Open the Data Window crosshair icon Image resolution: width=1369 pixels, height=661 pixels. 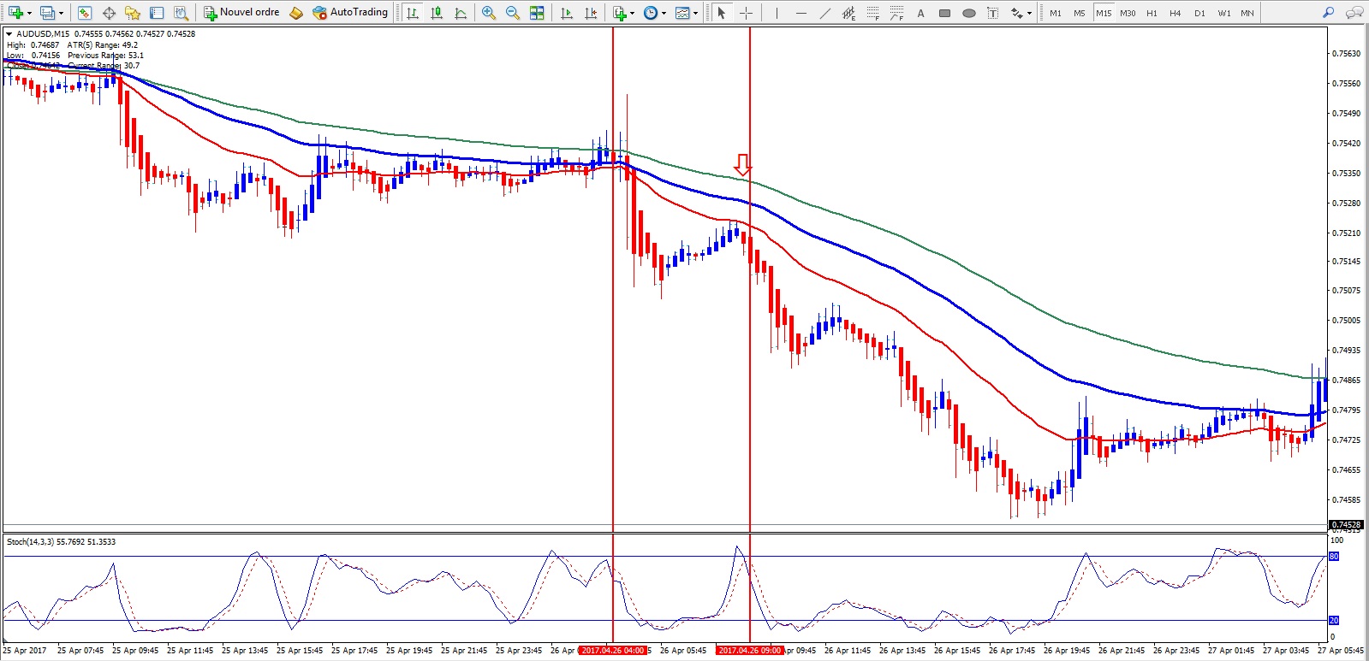pos(109,13)
